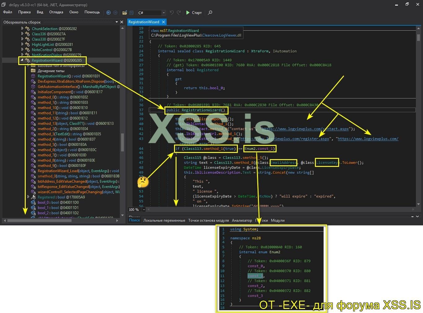Expand the ChunkSelection tree node
This screenshot has width=423, height=313.
pyautogui.click(x=22, y=28)
